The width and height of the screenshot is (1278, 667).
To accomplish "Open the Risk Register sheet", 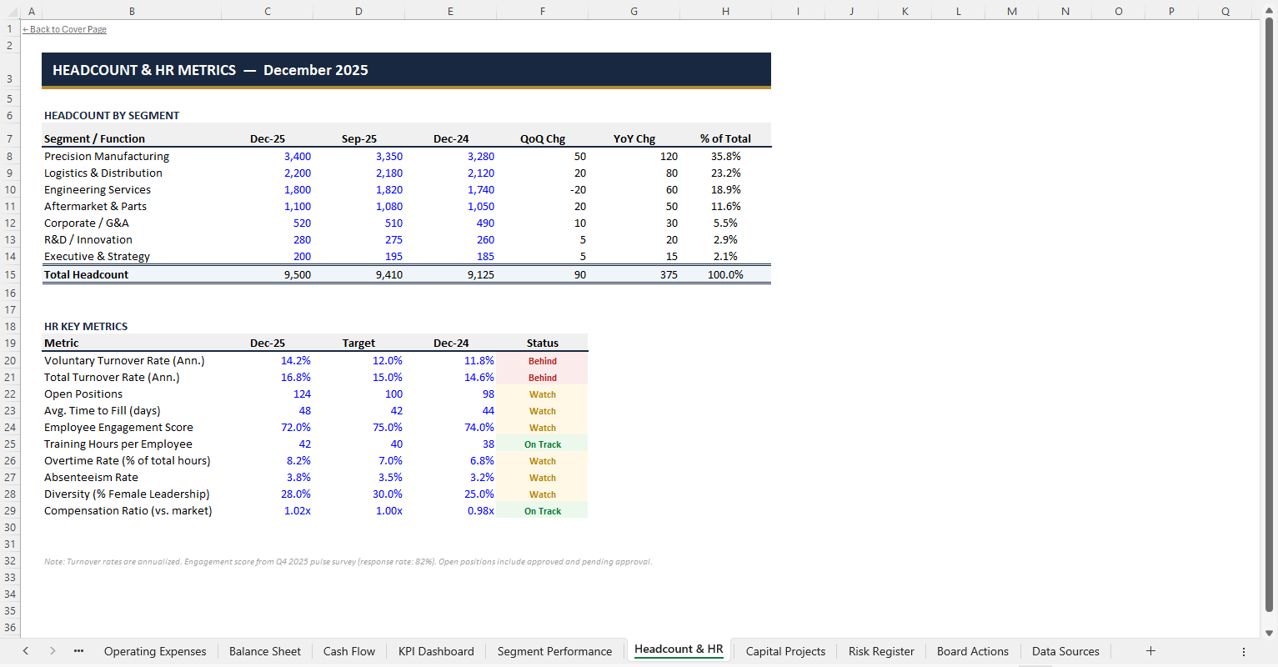I will point(881,651).
